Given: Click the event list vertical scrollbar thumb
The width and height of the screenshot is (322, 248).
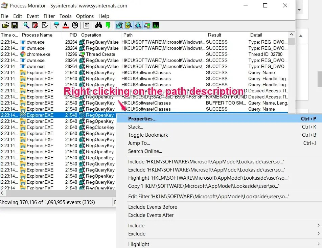Looking at the screenshot, I should [x=291, y=41].
